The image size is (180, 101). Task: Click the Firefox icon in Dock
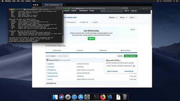click(103, 97)
